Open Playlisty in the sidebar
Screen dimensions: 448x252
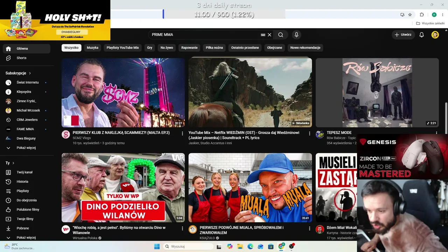27,191
